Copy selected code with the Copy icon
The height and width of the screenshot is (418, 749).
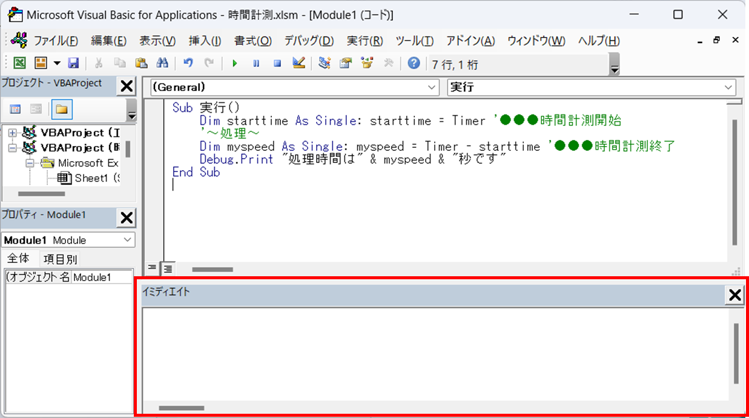click(119, 63)
